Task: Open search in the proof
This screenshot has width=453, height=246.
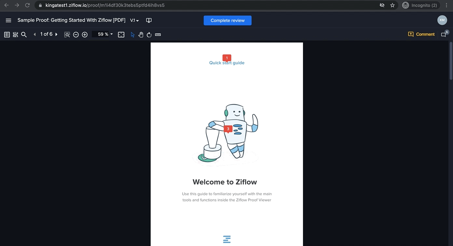Action: pyautogui.click(x=24, y=34)
